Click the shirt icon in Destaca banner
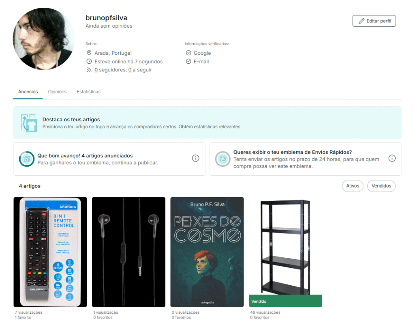415x323 pixels. tap(29, 123)
